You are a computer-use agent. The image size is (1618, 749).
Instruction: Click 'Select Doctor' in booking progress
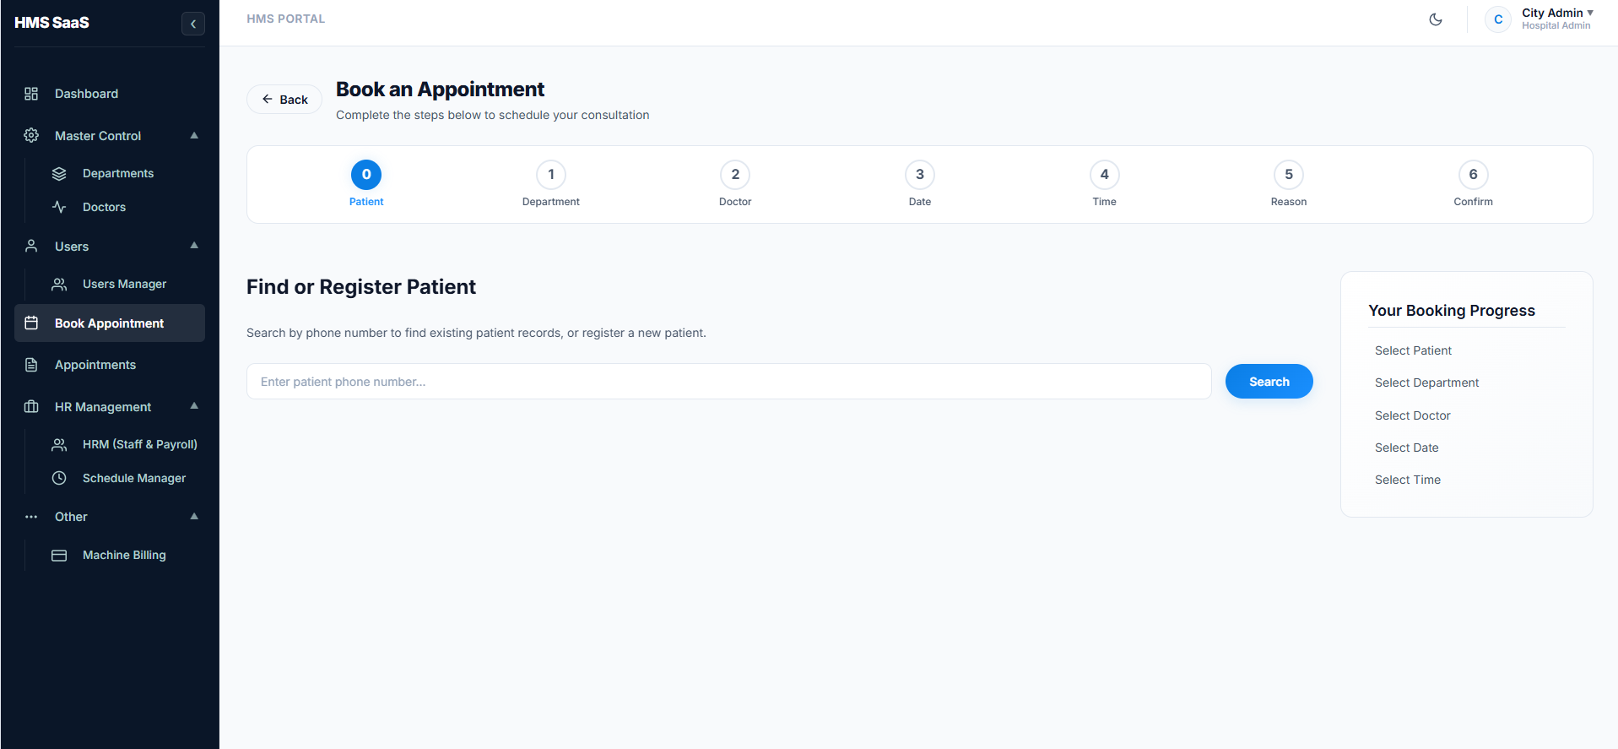(x=1412, y=415)
